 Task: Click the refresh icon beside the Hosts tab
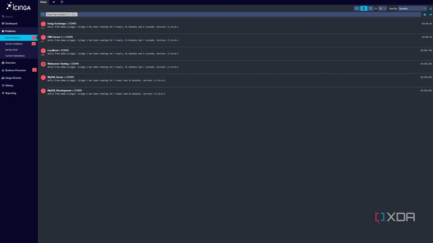tap(62, 2)
